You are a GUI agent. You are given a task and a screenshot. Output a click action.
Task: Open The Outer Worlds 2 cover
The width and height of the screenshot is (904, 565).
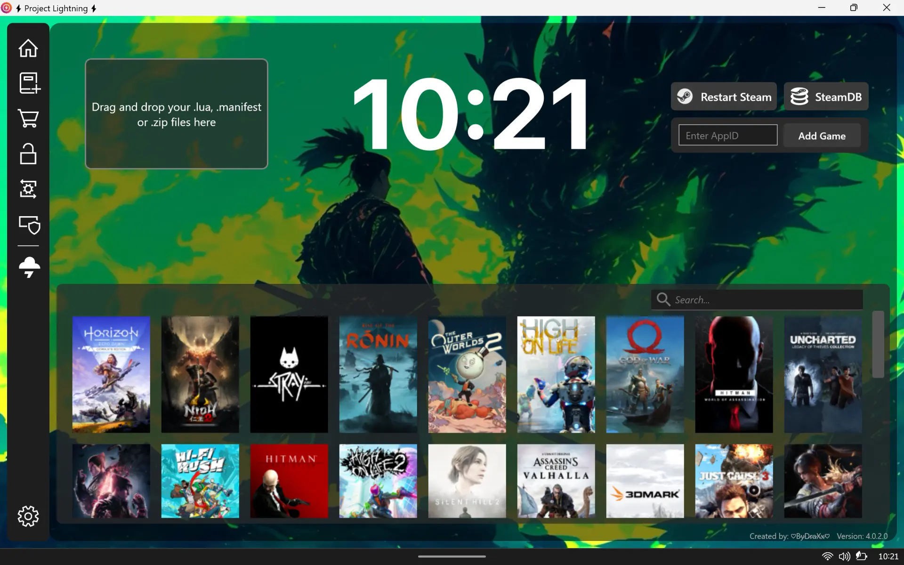467,374
